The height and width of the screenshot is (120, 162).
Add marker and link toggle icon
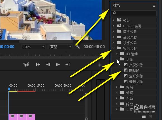point(26,65)
